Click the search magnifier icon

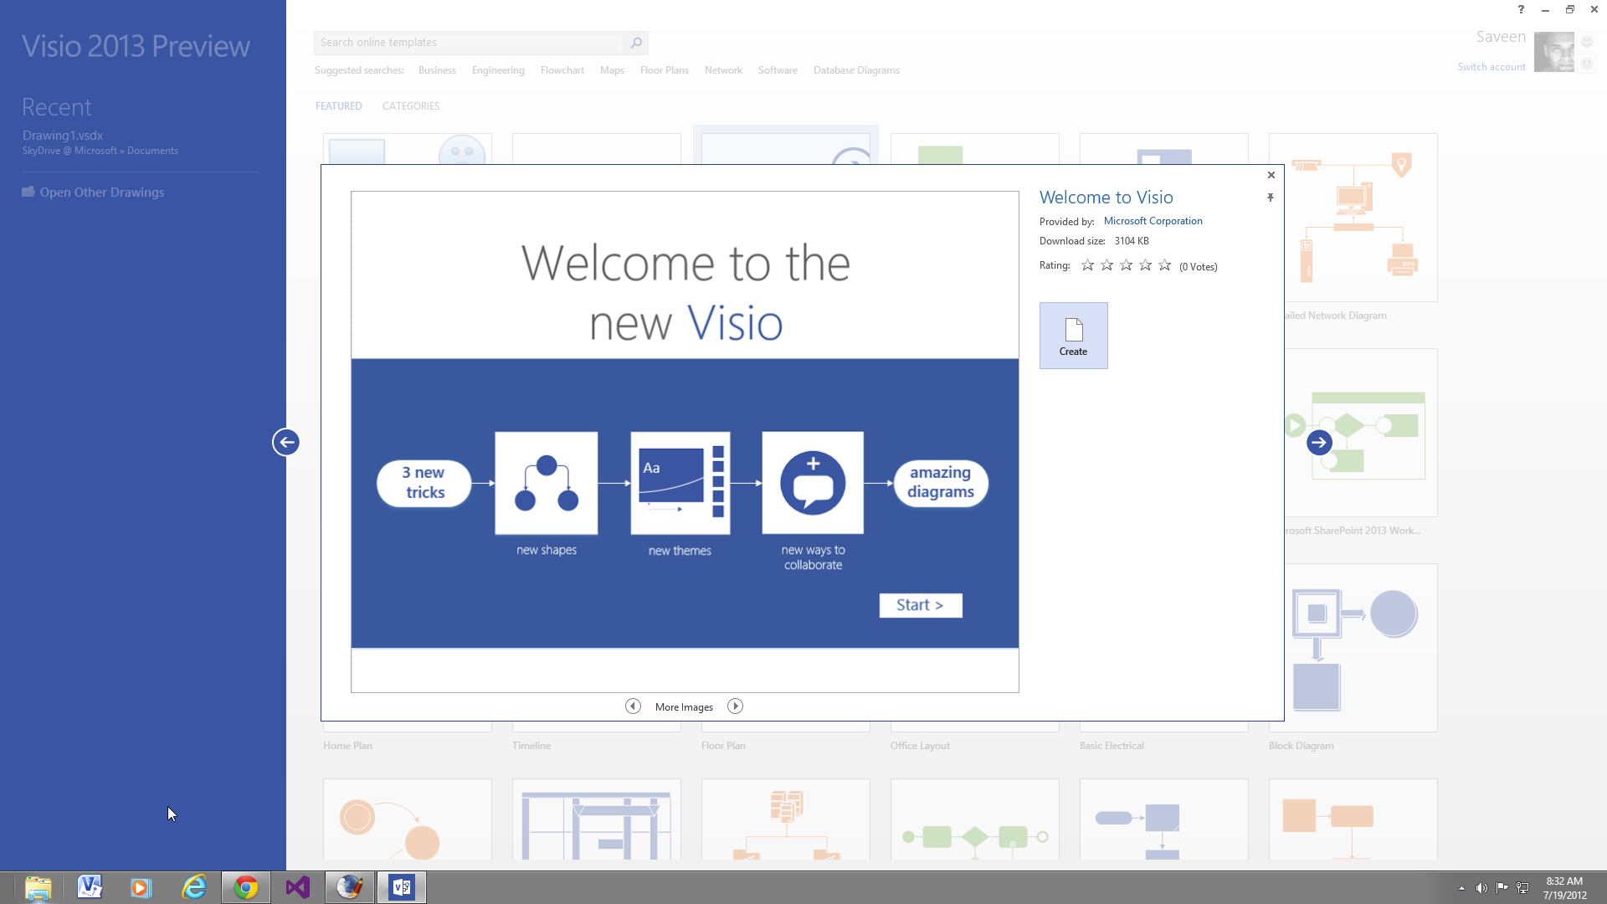pos(636,43)
